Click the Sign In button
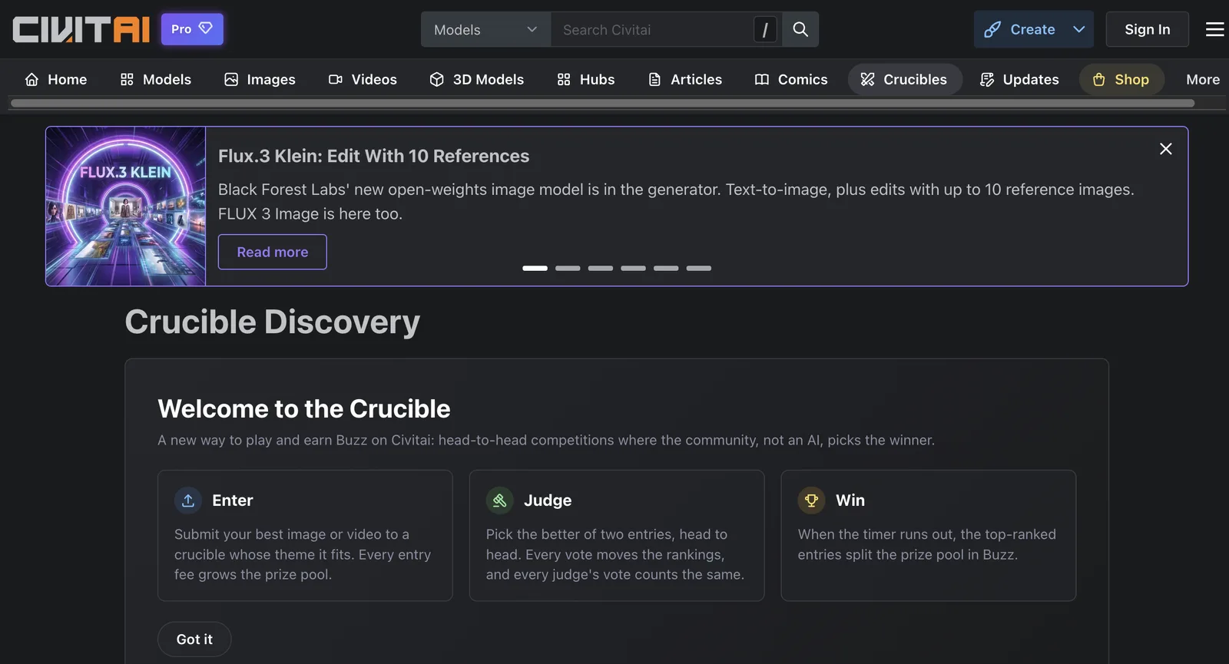Image resolution: width=1229 pixels, height=664 pixels. (x=1147, y=29)
